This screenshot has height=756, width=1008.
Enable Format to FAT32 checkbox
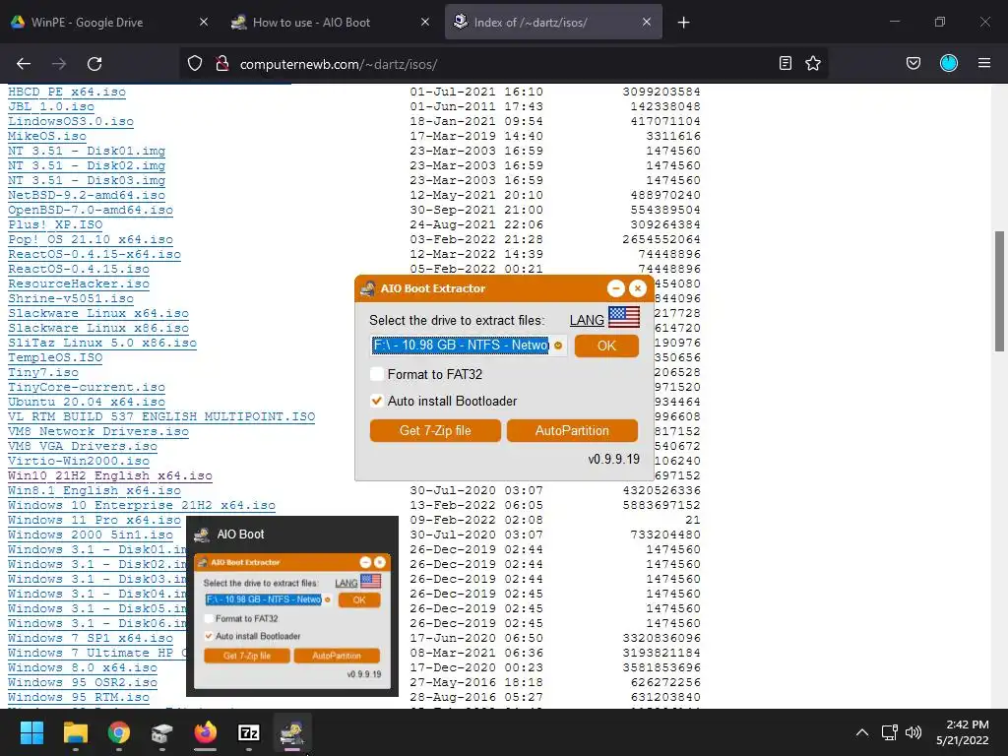[x=377, y=374]
